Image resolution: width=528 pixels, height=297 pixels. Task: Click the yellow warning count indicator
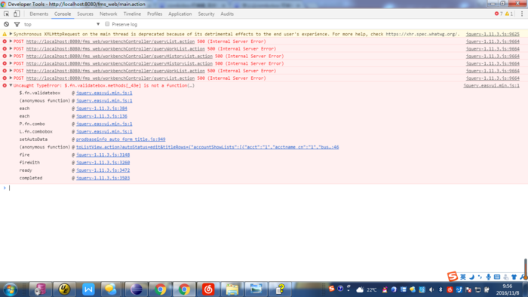[508, 14]
